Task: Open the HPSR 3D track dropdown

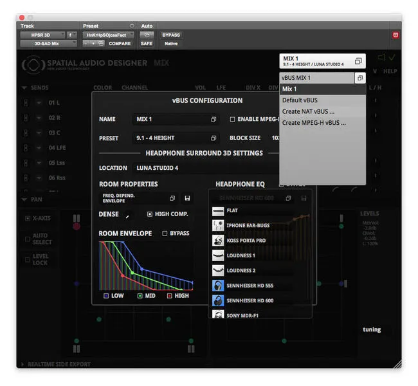Action: tap(42, 35)
